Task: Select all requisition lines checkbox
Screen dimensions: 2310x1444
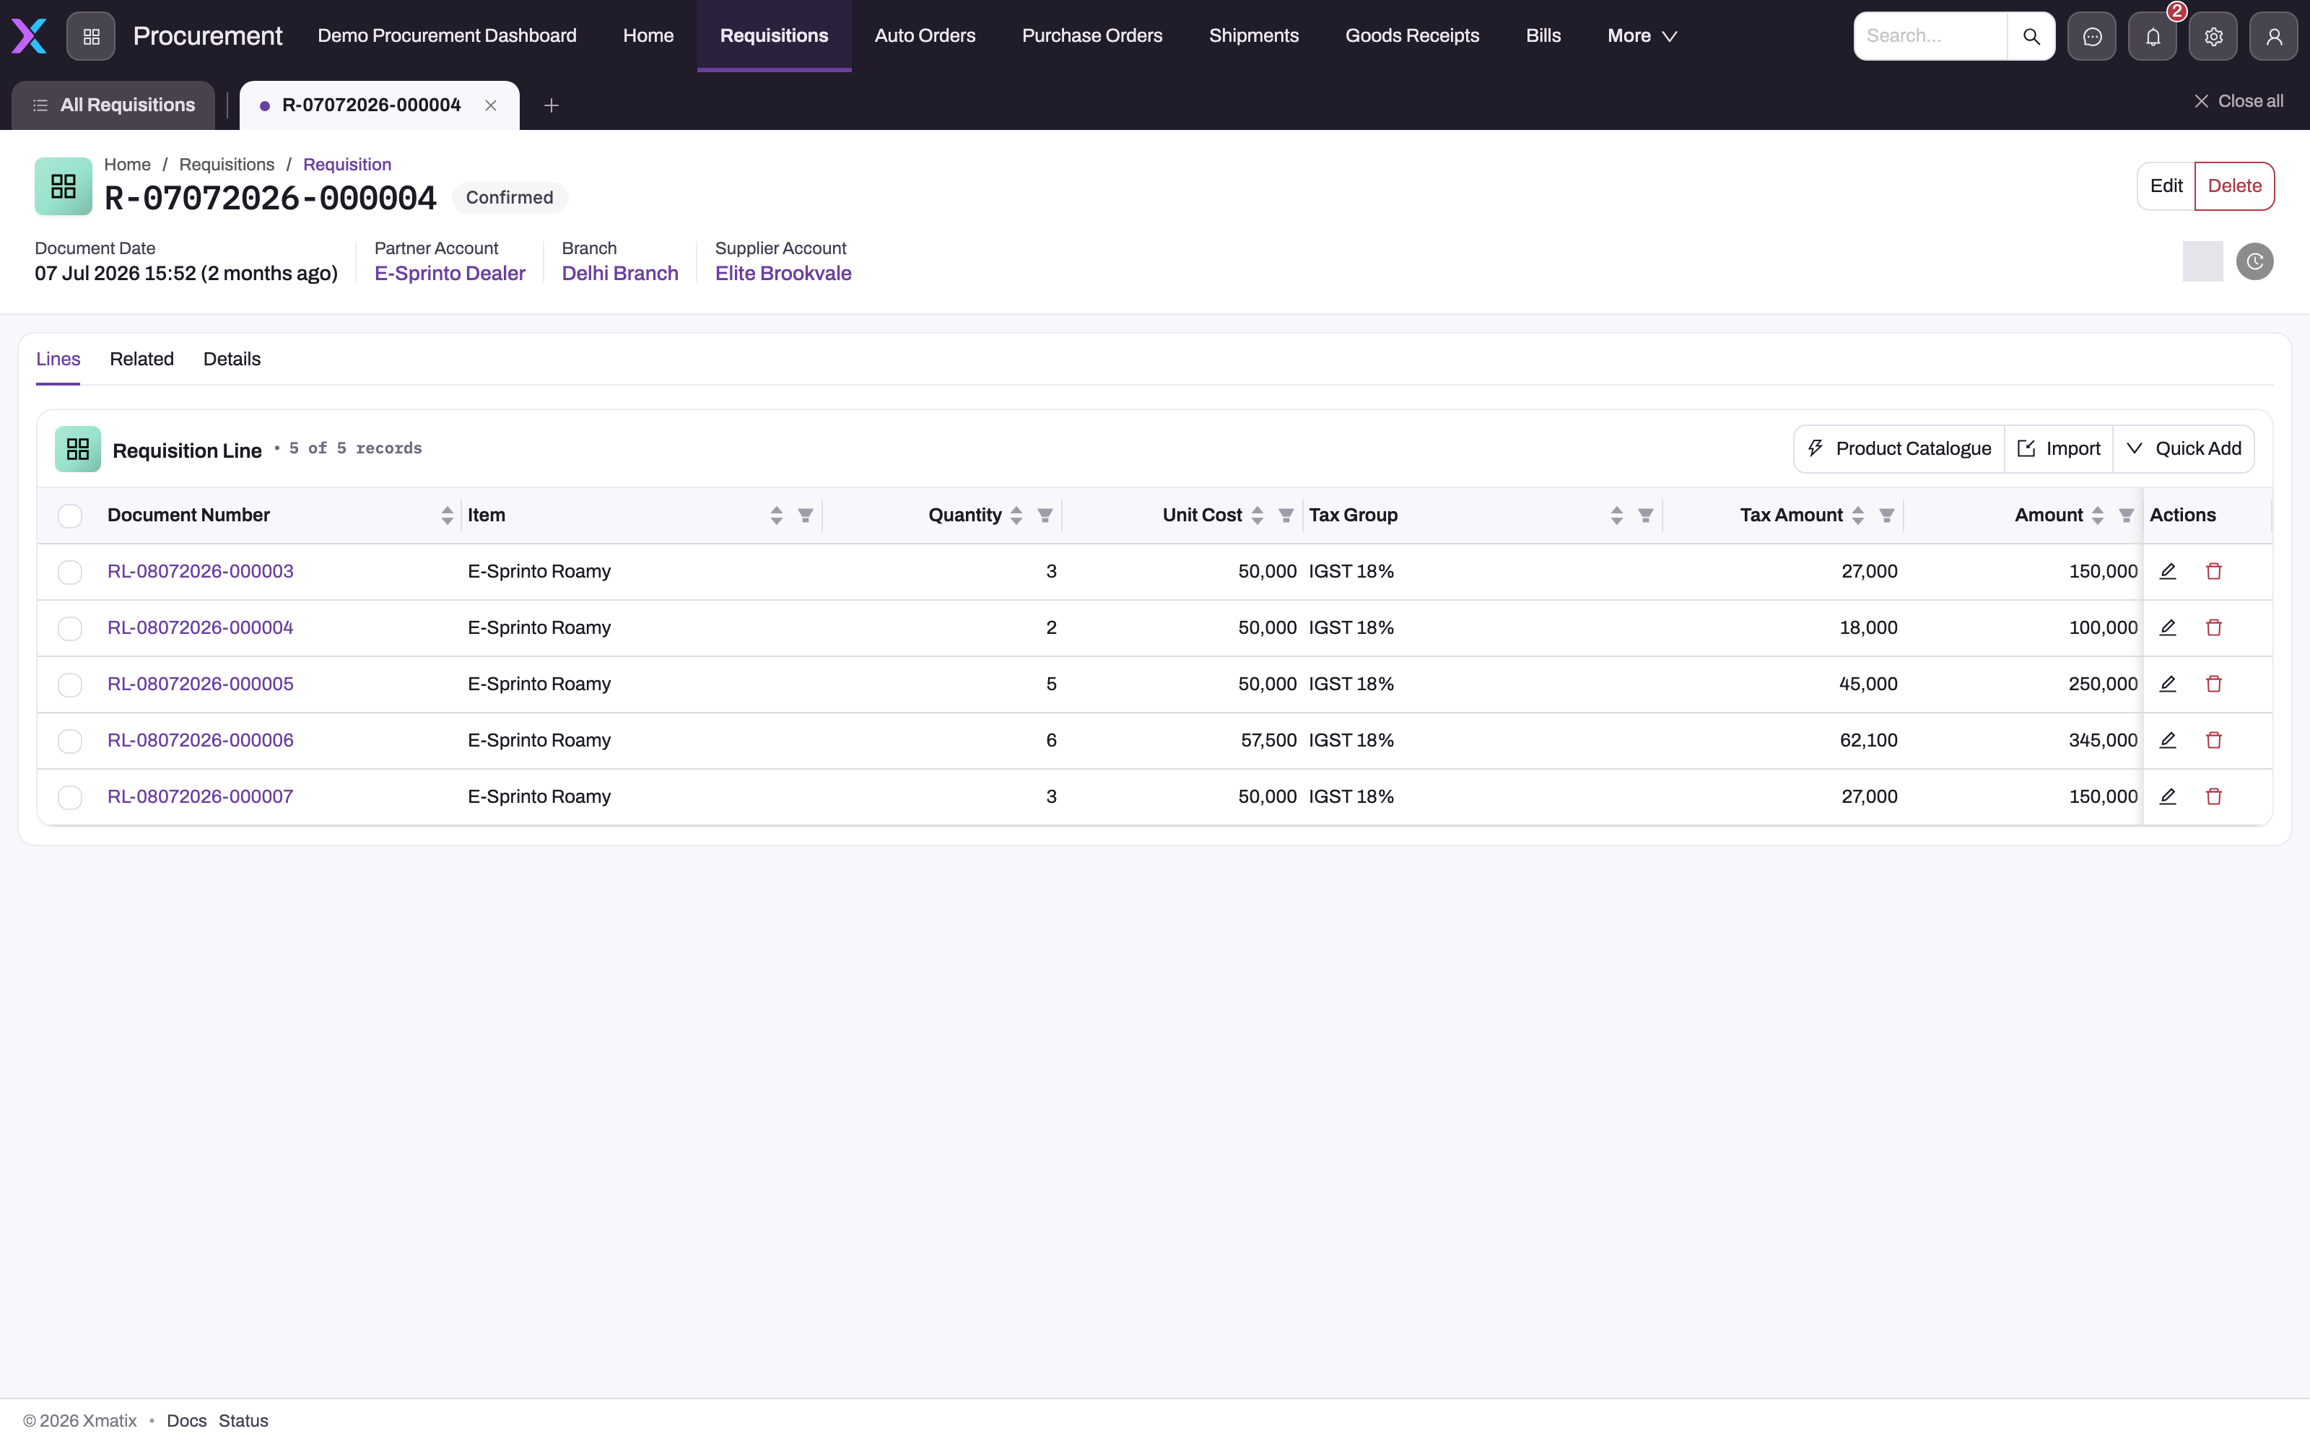Action: coord(70,516)
